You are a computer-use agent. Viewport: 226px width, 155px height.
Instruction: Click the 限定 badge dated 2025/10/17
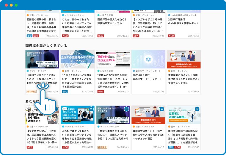coord(171,147)
